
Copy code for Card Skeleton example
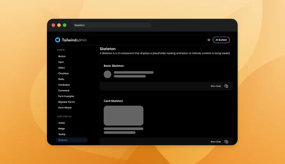226,141
